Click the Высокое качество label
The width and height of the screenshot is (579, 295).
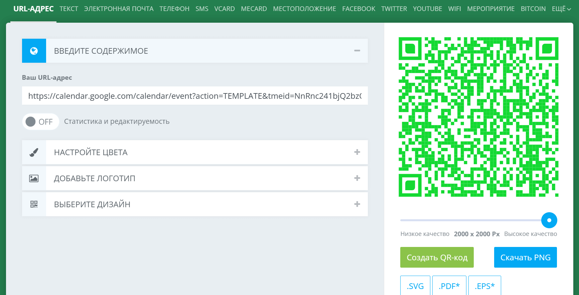tap(531, 234)
